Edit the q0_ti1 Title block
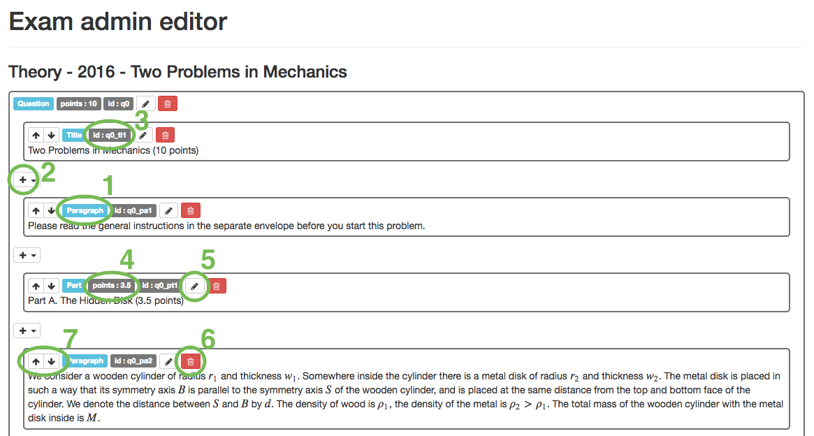This screenshot has width=814, height=436. [x=143, y=135]
